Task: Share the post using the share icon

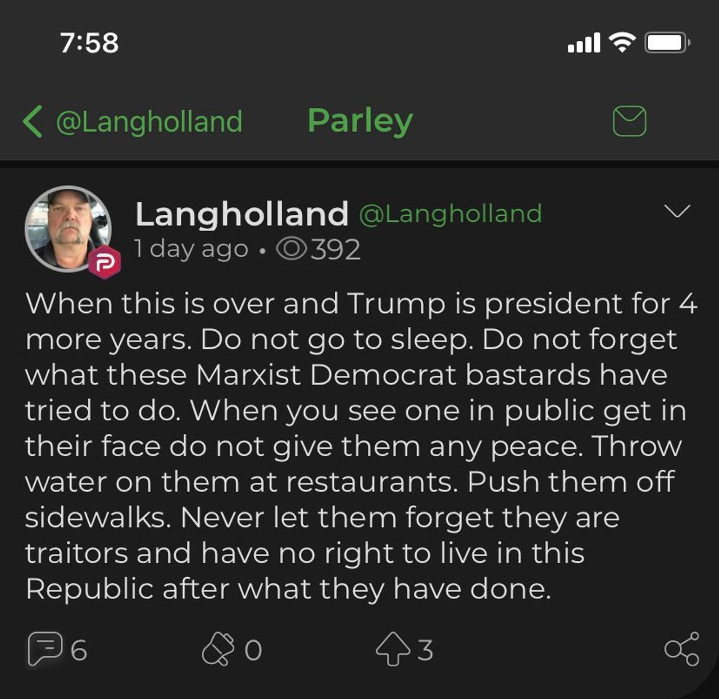Action: [681, 650]
